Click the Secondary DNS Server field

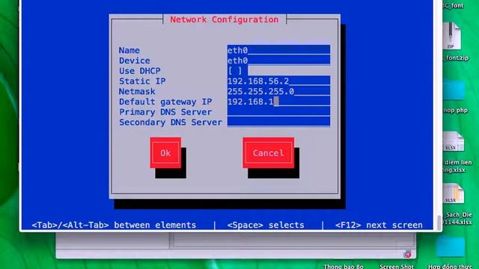pyautogui.click(x=278, y=122)
